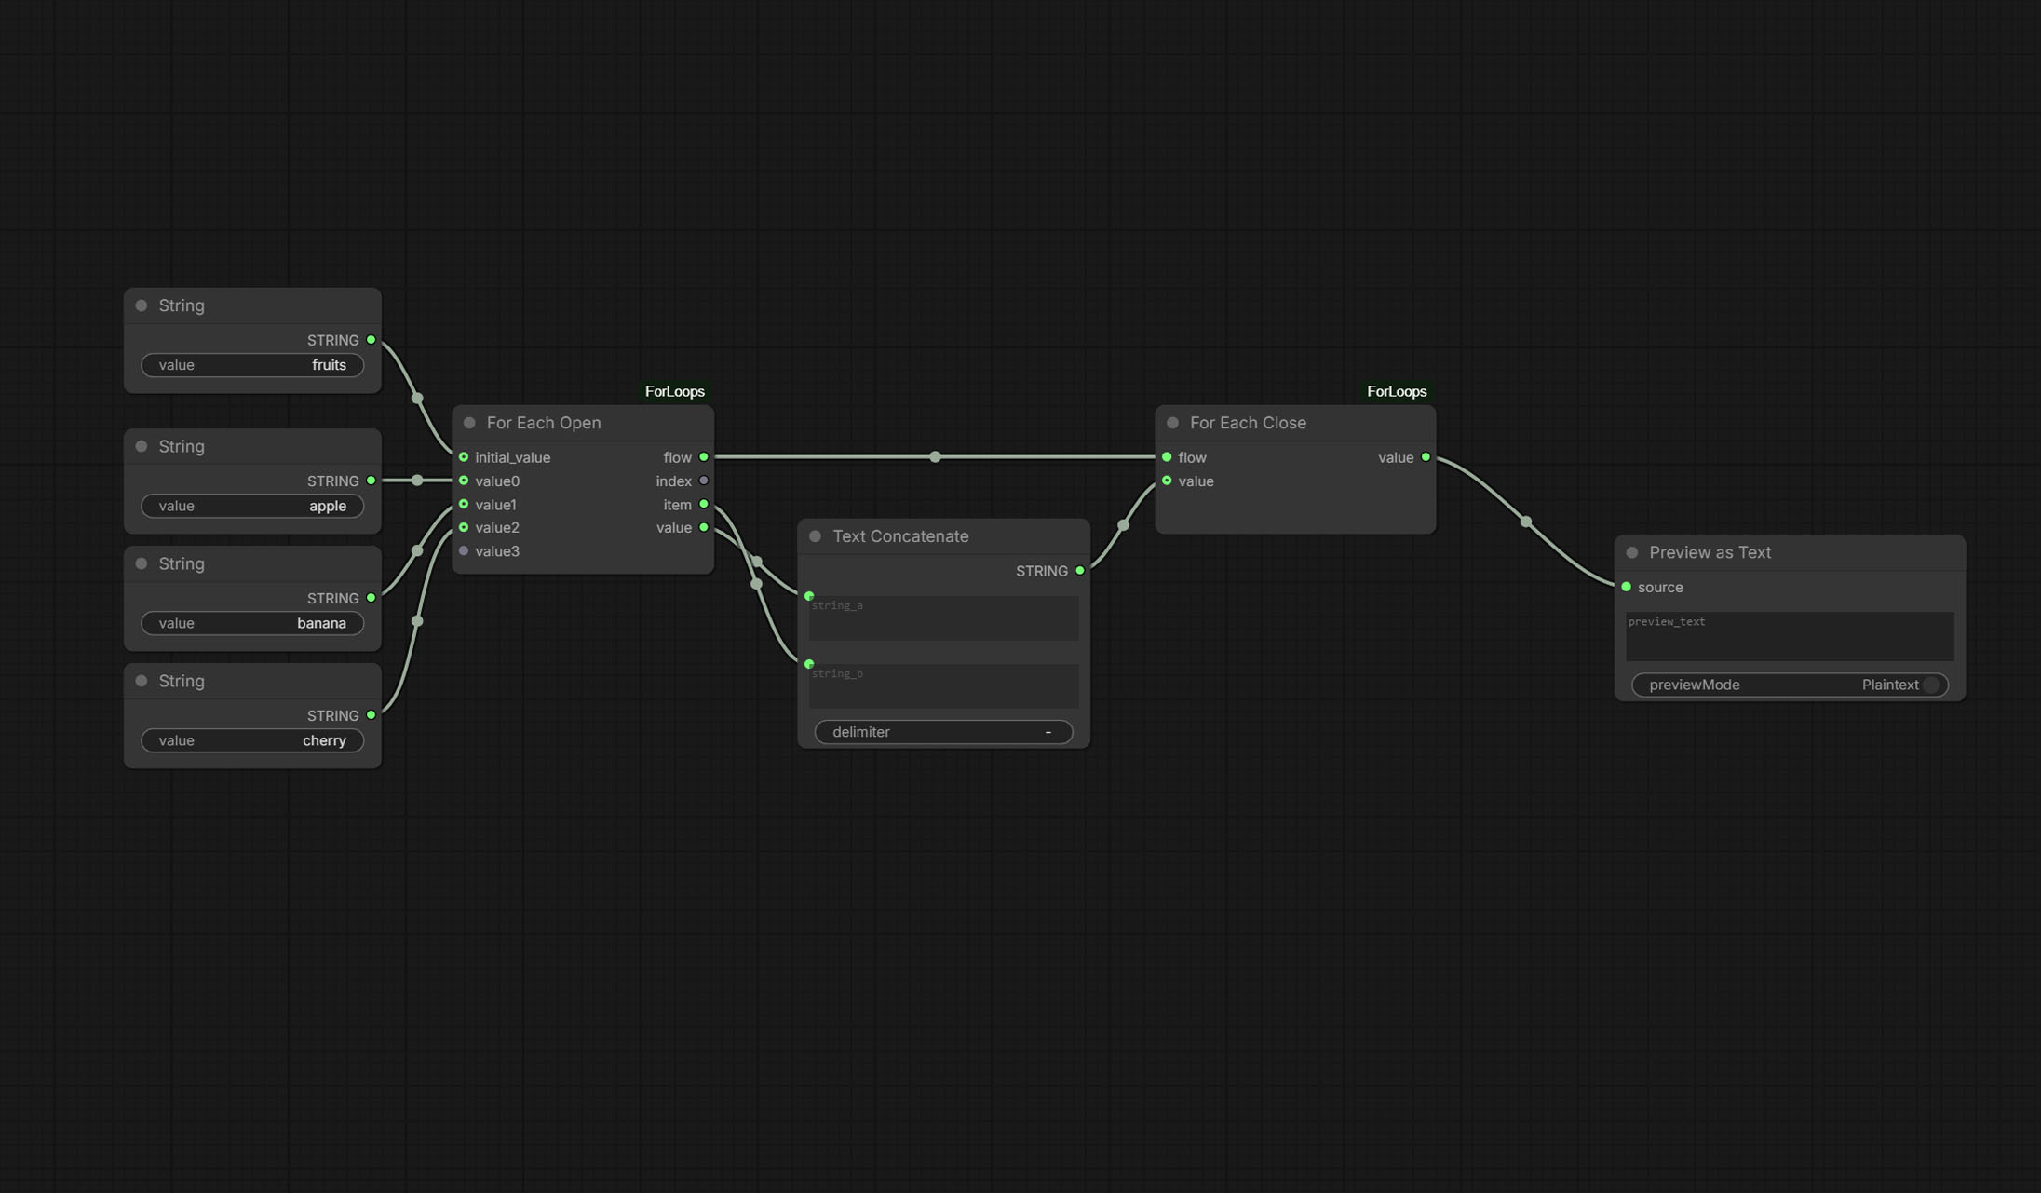Click the index output port
This screenshot has width=2041, height=1193.
(x=704, y=481)
